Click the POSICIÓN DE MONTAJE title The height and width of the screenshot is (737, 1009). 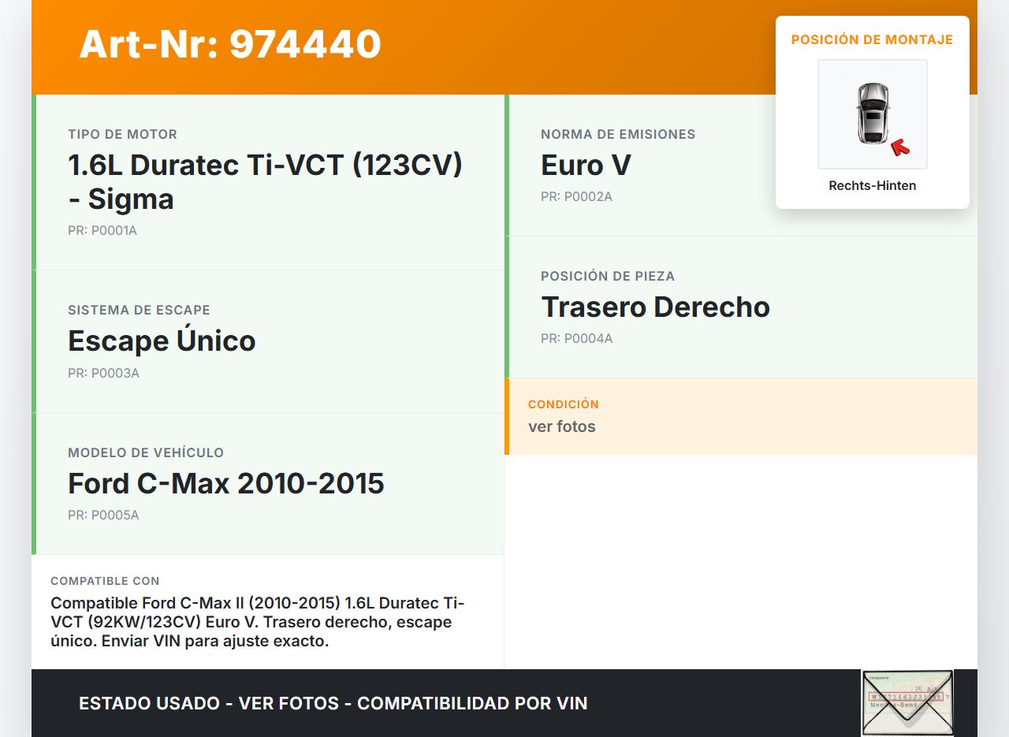pyautogui.click(x=873, y=39)
